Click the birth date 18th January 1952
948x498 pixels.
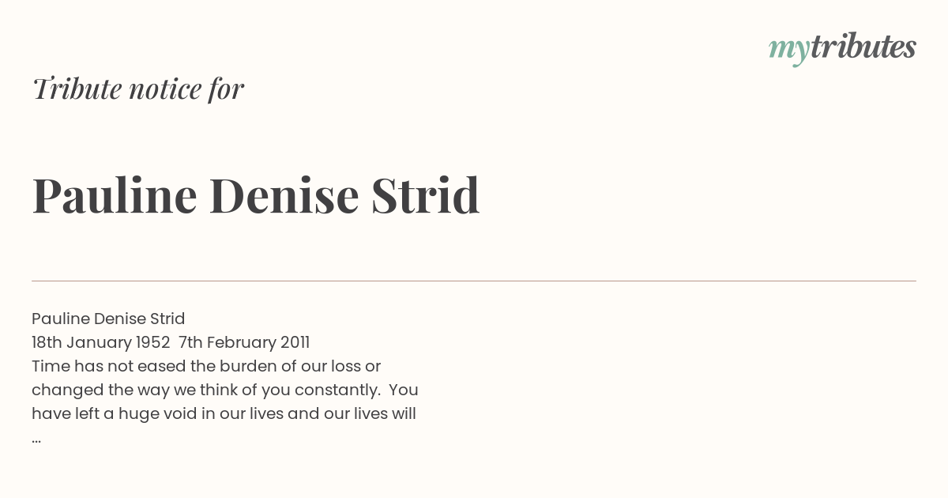[101, 342]
